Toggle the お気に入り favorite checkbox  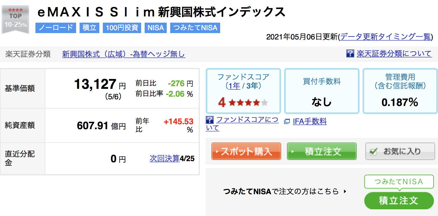pos(374,151)
